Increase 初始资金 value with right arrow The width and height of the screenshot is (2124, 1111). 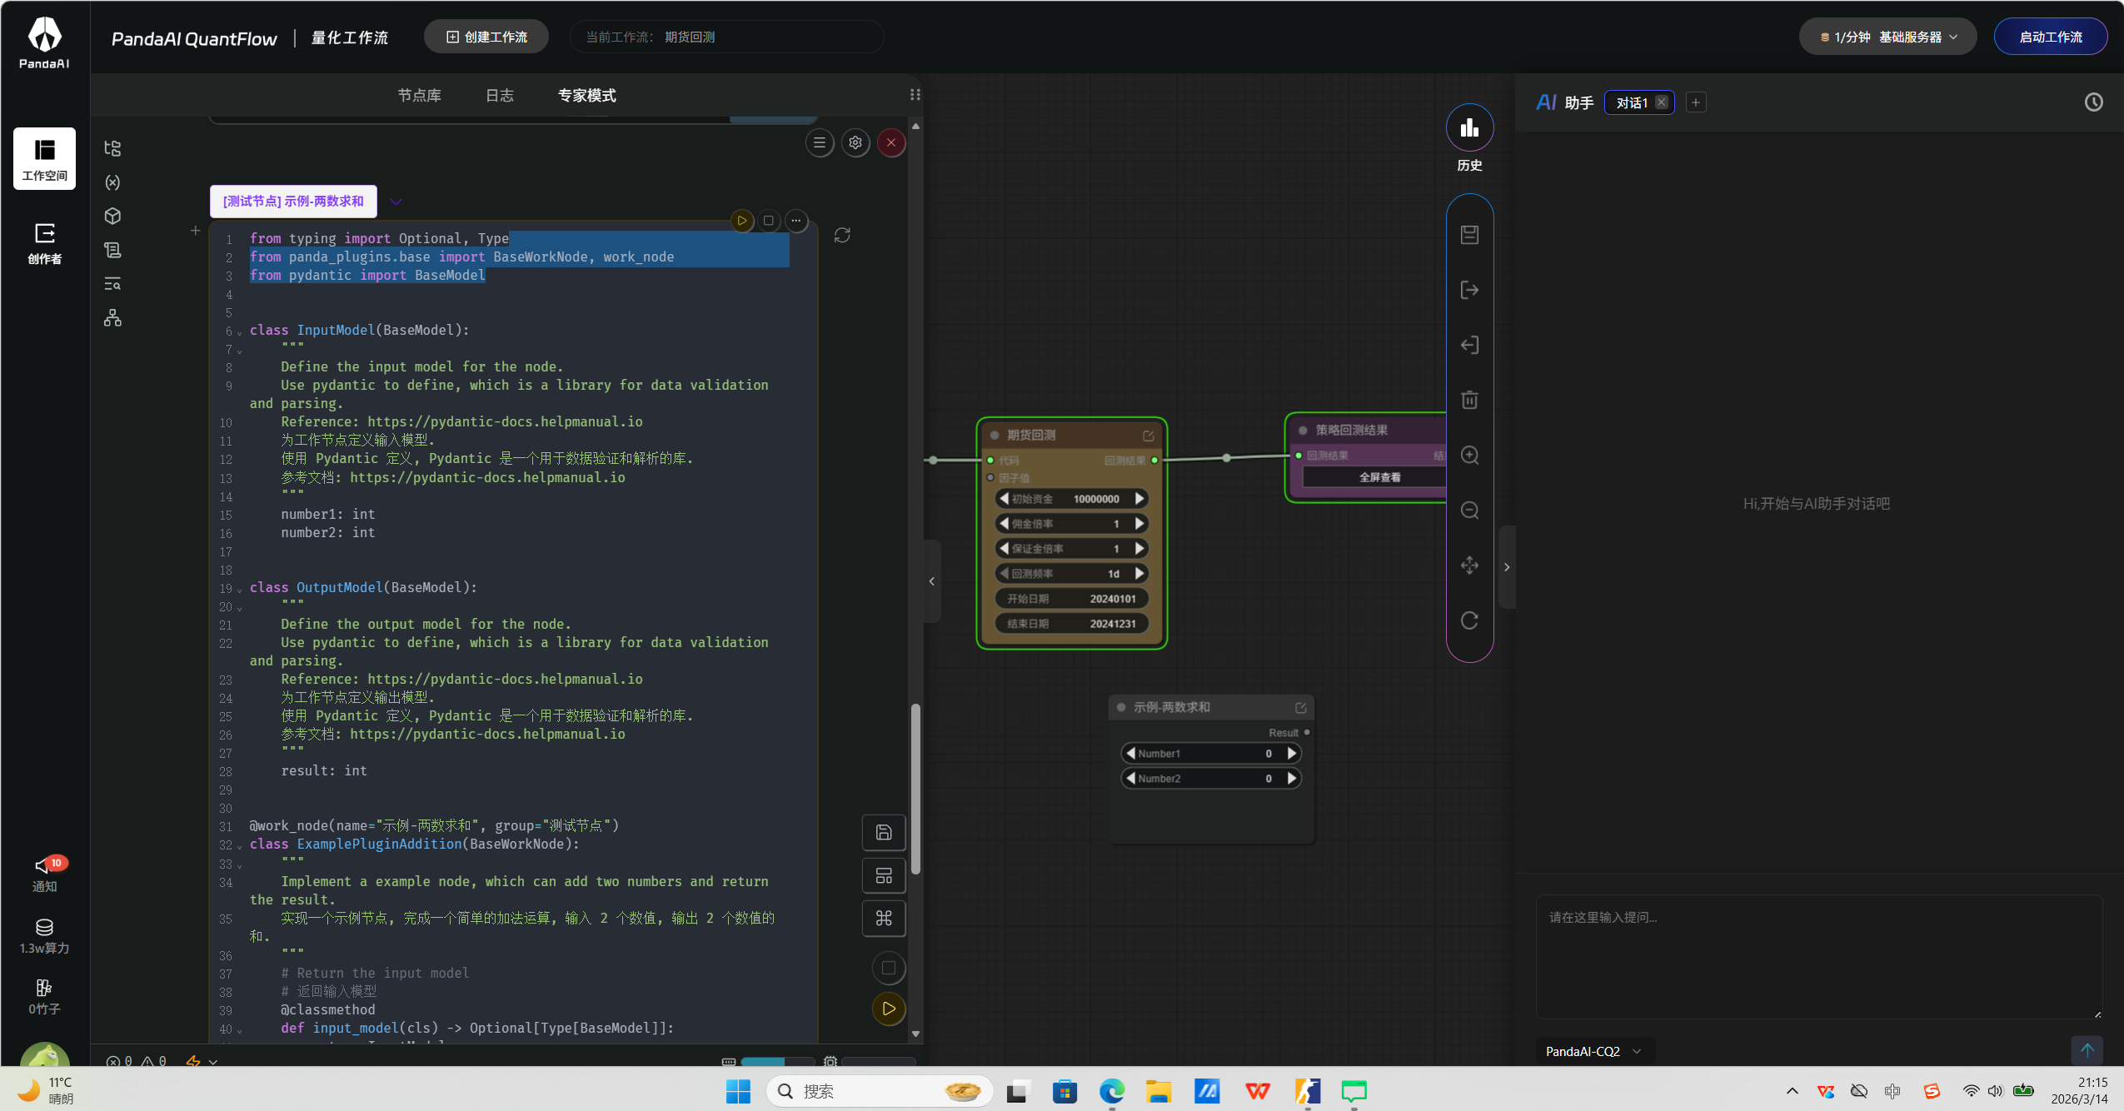[x=1139, y=498]
